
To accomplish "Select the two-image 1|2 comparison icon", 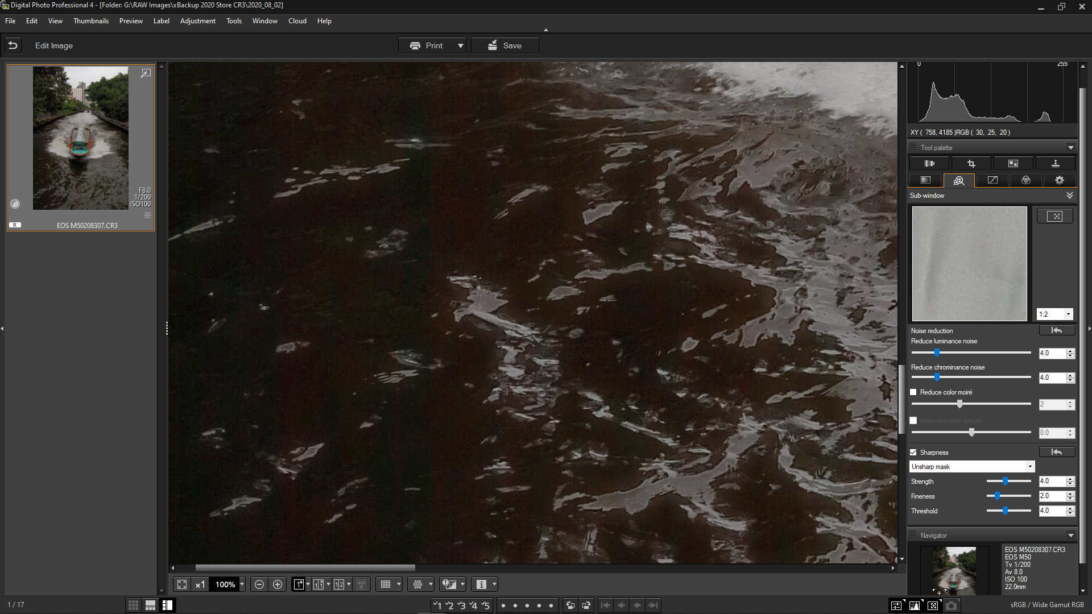I will (339, 584).
